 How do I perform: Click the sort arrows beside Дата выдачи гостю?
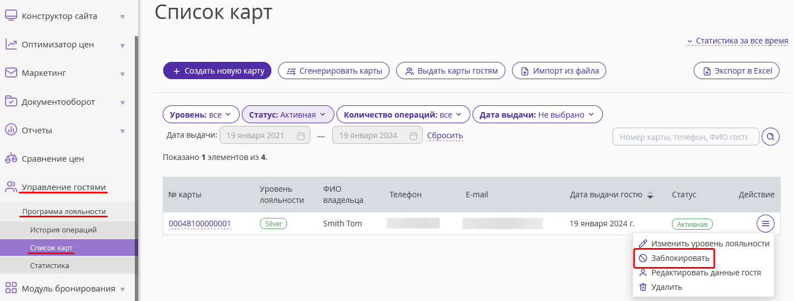[x=650, y=195]
